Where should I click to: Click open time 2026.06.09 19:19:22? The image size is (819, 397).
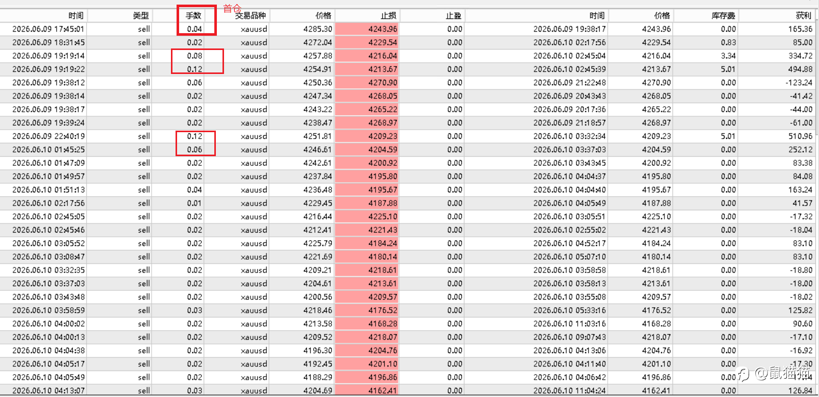(x=48, y=69)
